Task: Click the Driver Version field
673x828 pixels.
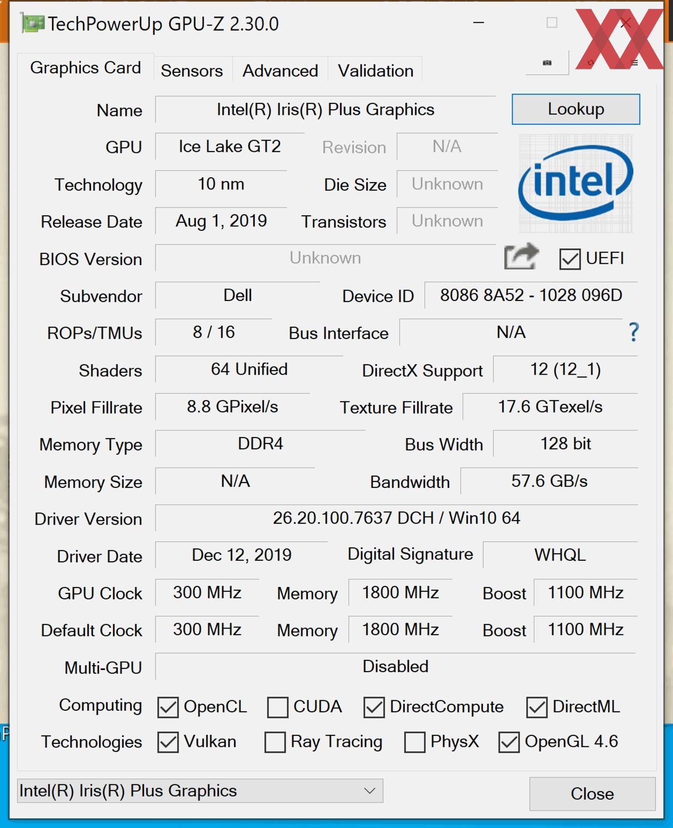Action: pos(396,518)
